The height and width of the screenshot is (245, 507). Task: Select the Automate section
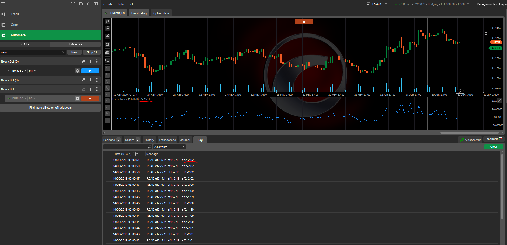(x=50, y=35)
